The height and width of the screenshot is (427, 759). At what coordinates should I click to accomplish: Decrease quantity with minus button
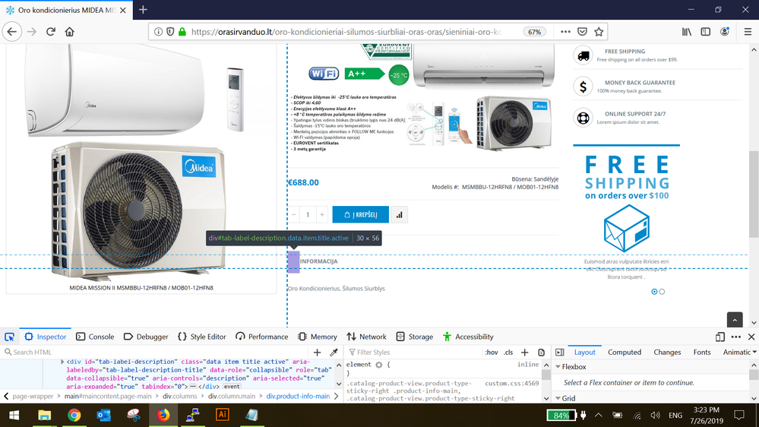[294, 214]
